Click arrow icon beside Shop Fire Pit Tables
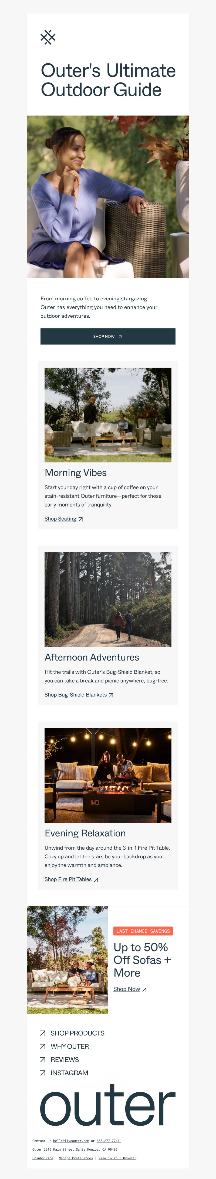Screen dimensions: 216x1179 click(x=96, y=879)
